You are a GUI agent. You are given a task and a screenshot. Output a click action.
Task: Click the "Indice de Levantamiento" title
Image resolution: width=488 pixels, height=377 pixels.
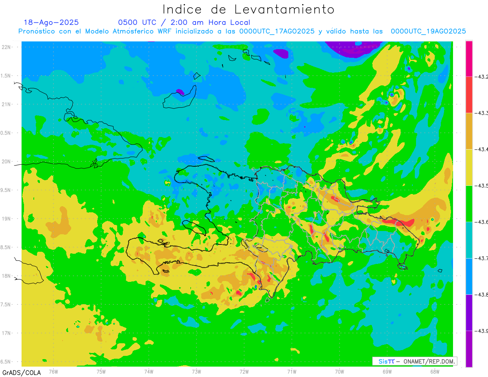(x=248, y=9)
